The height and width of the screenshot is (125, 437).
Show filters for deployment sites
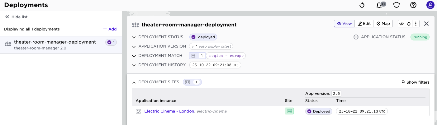(x=416, y=82)
